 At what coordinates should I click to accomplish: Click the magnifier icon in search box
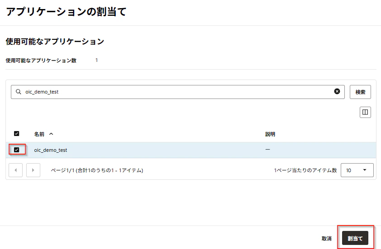[18, 92]
